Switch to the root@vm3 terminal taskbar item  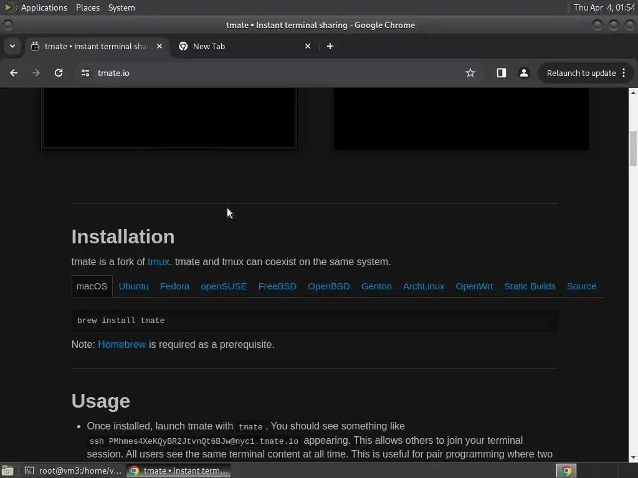pyautogui.click(x=73, y=471)
